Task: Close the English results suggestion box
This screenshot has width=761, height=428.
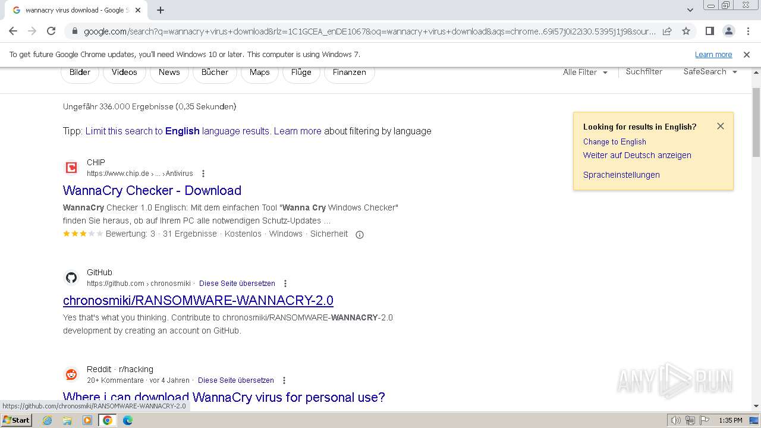Action: coord(721,126)
